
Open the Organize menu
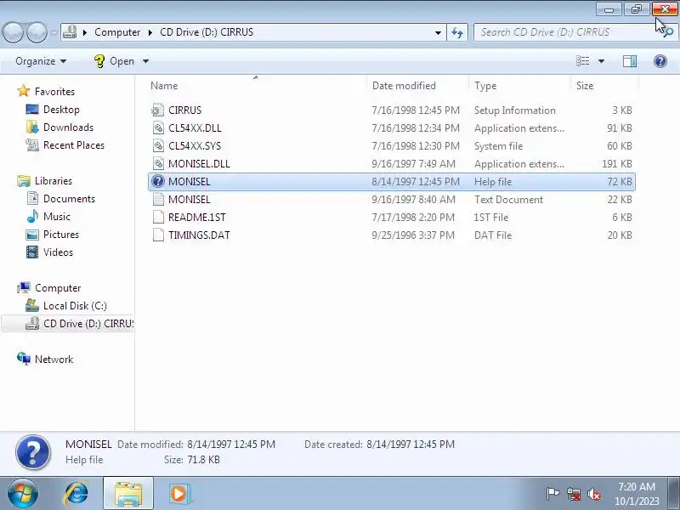pos(41,61)
